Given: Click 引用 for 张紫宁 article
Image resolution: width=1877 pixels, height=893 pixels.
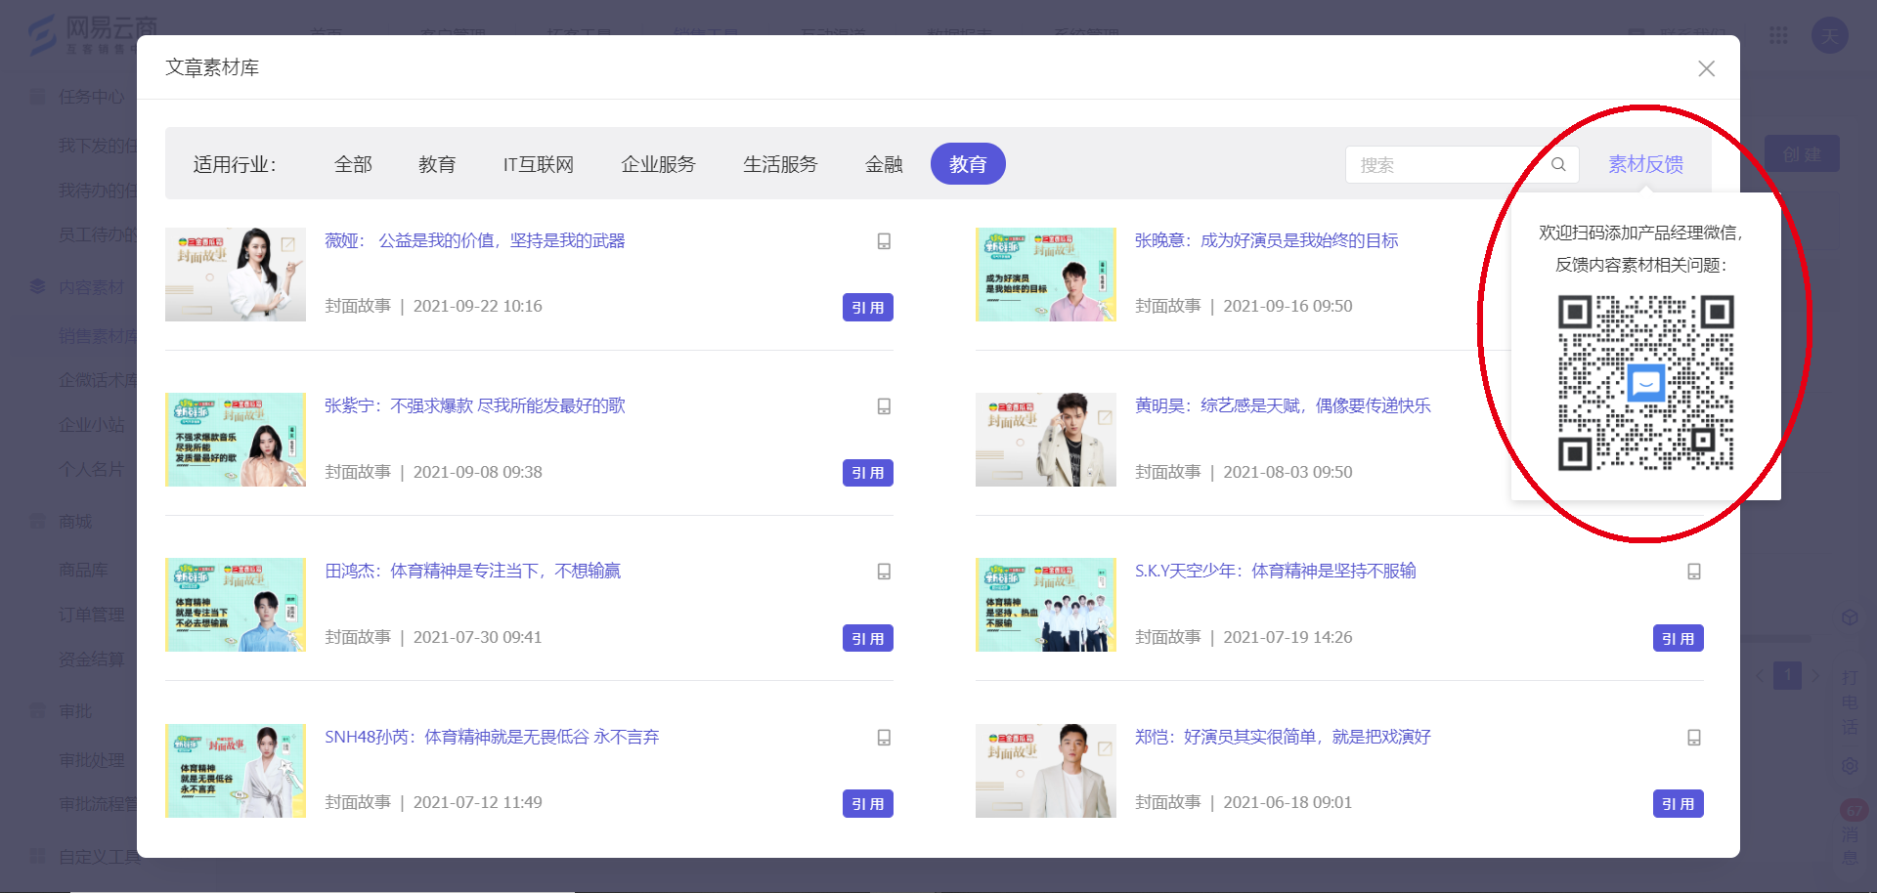Looking at the screenshot, I should (x=868, y=473).
